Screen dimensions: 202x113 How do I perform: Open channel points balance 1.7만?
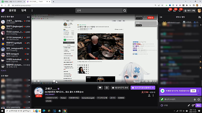coord(164,105)
